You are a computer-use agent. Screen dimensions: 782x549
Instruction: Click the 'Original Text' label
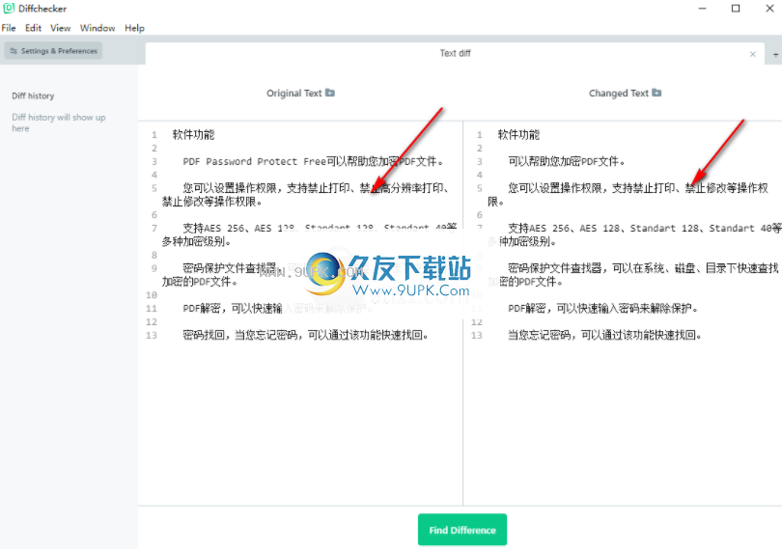294,94
